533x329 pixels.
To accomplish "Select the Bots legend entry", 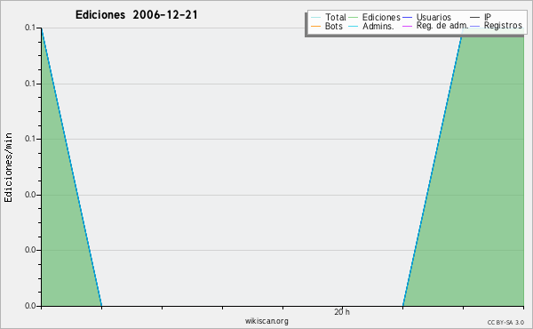I will 327,26.
